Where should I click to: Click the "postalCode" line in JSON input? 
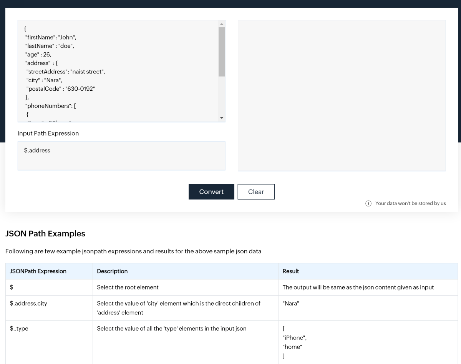point(60,89)
